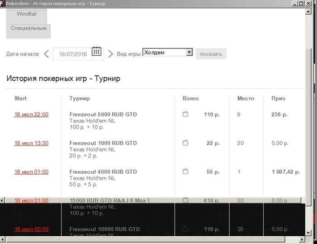Click Взнос column header

(191, 98)
